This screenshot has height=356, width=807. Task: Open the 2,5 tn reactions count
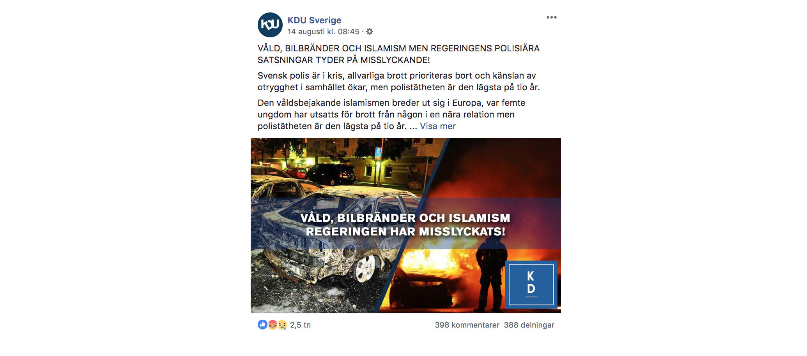[300, 325]
